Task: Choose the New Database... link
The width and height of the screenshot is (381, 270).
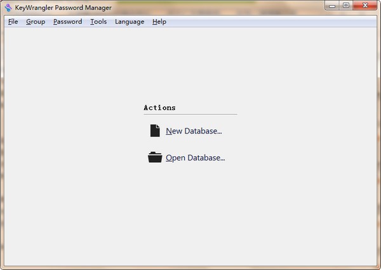Action: 194,131
